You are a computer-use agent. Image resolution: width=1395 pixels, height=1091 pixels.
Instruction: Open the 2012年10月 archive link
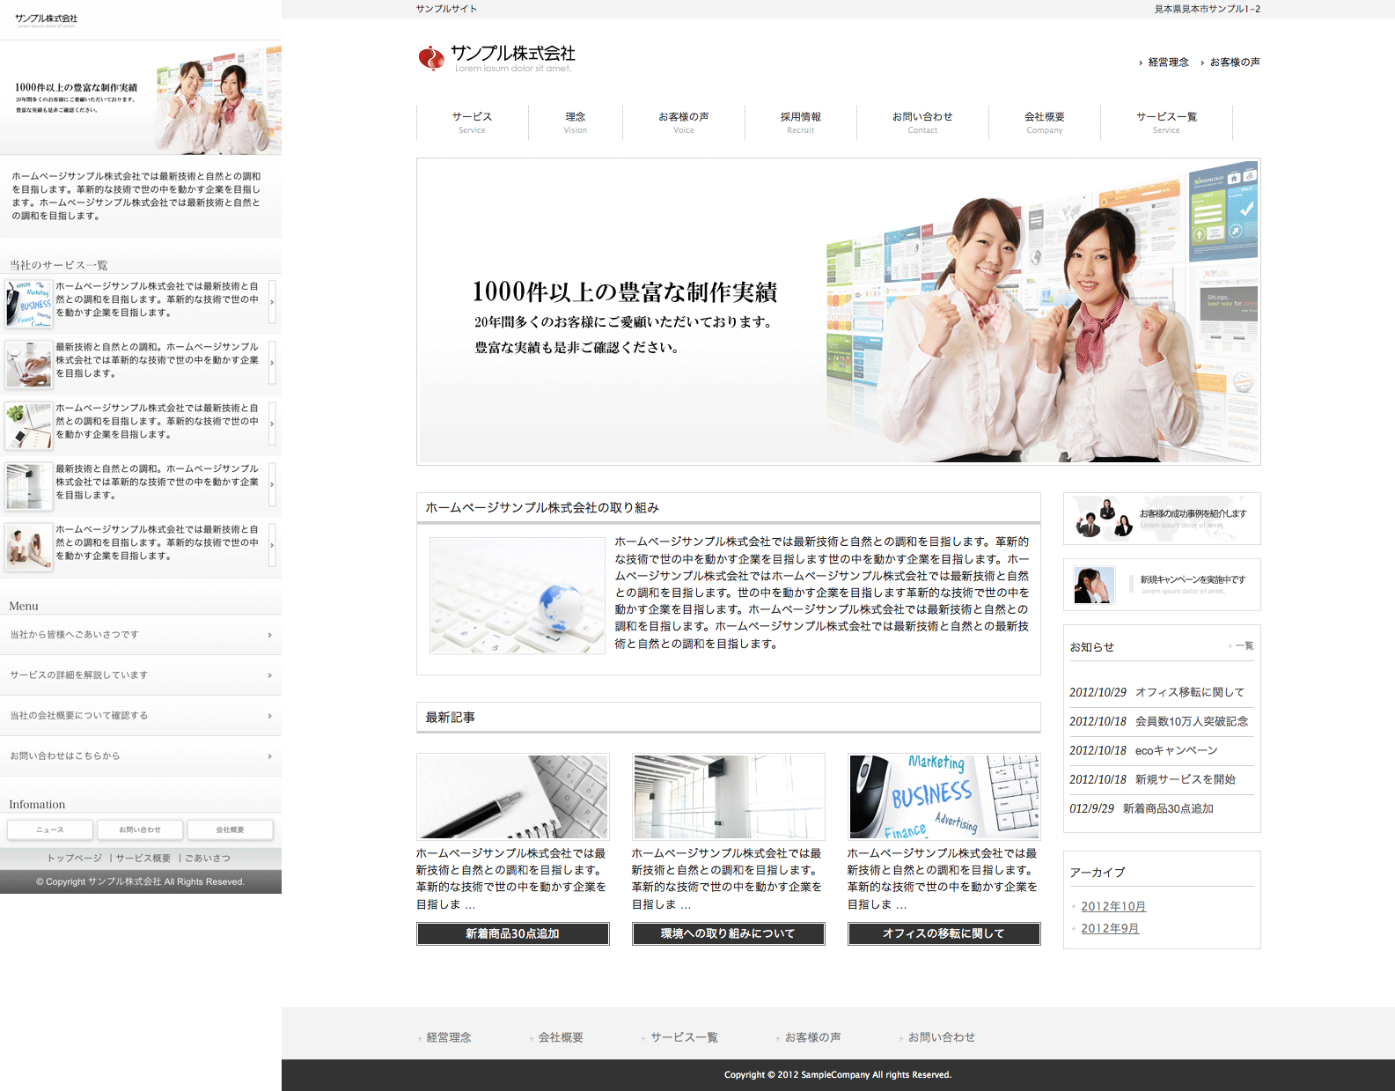point(1113,906)
